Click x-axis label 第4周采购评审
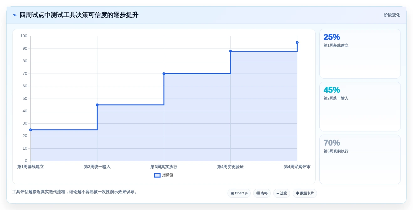Screen dimensions: 413x210 [x=297, y=167]
